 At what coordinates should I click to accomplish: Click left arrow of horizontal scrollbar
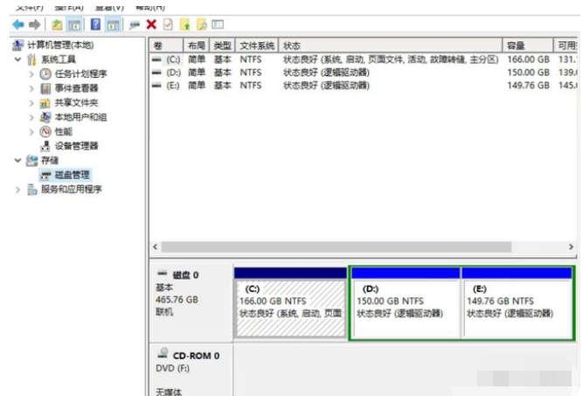pyautogui.click(x=155, y=247)
